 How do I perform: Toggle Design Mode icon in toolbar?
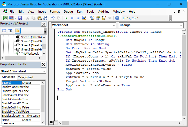pos(84,18)
